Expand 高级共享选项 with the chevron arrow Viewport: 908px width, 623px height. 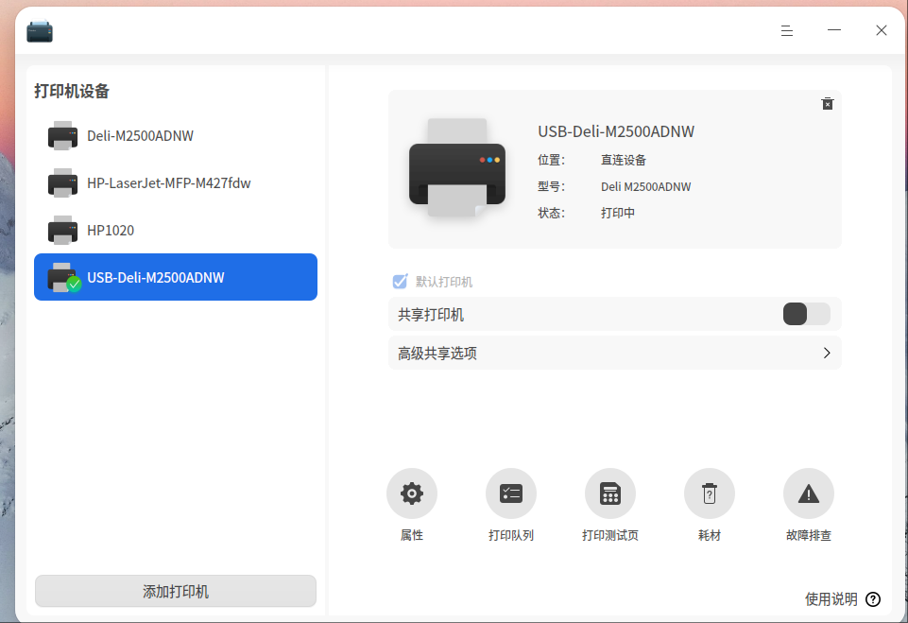click(x=827, y=353)
